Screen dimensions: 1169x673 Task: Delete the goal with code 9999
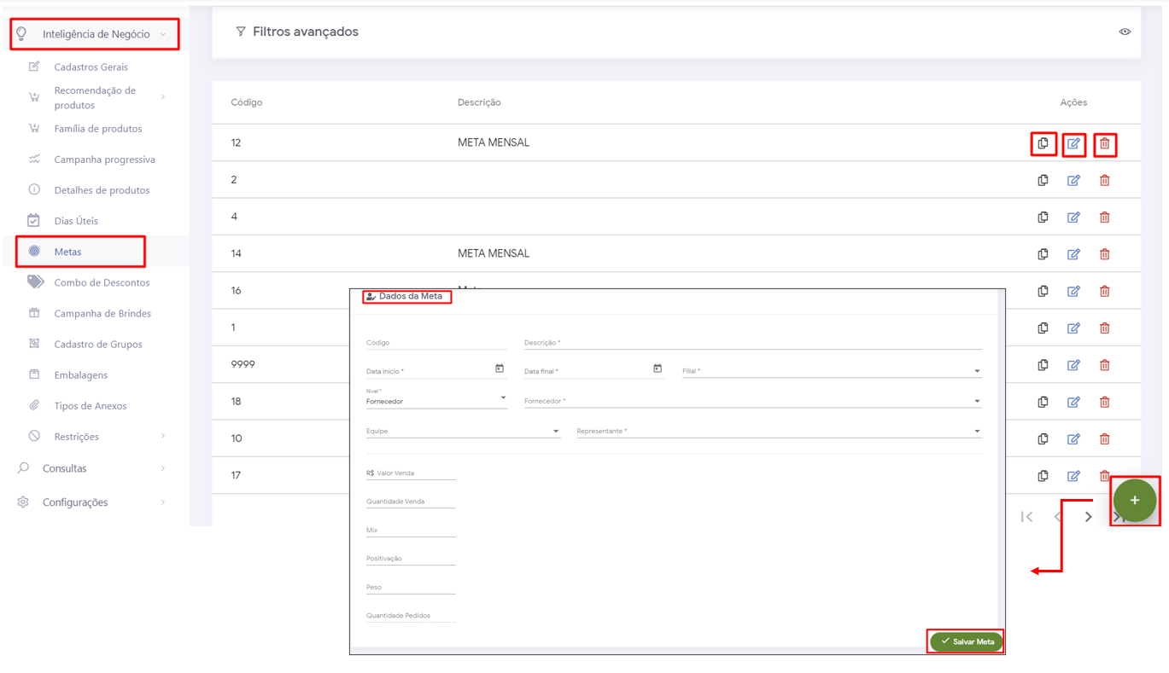click(x=1104, y=365)
